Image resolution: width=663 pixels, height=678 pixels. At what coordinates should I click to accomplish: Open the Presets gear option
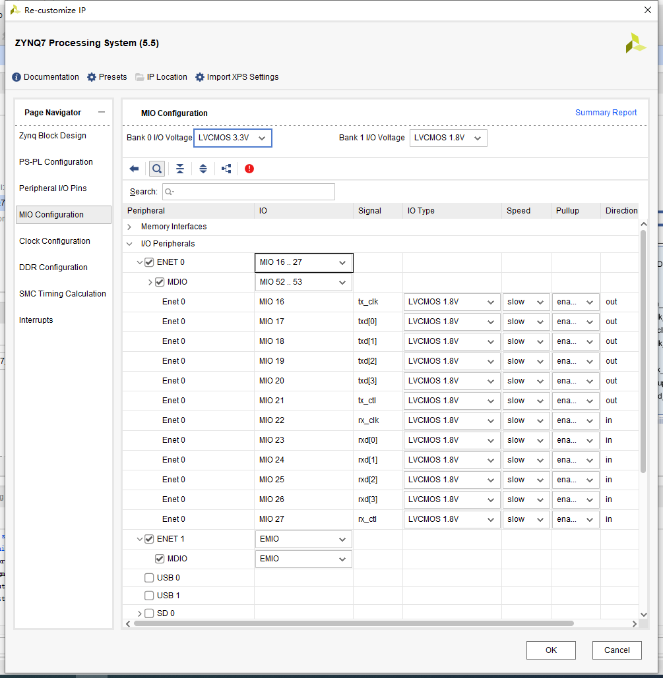click(107, 77)
